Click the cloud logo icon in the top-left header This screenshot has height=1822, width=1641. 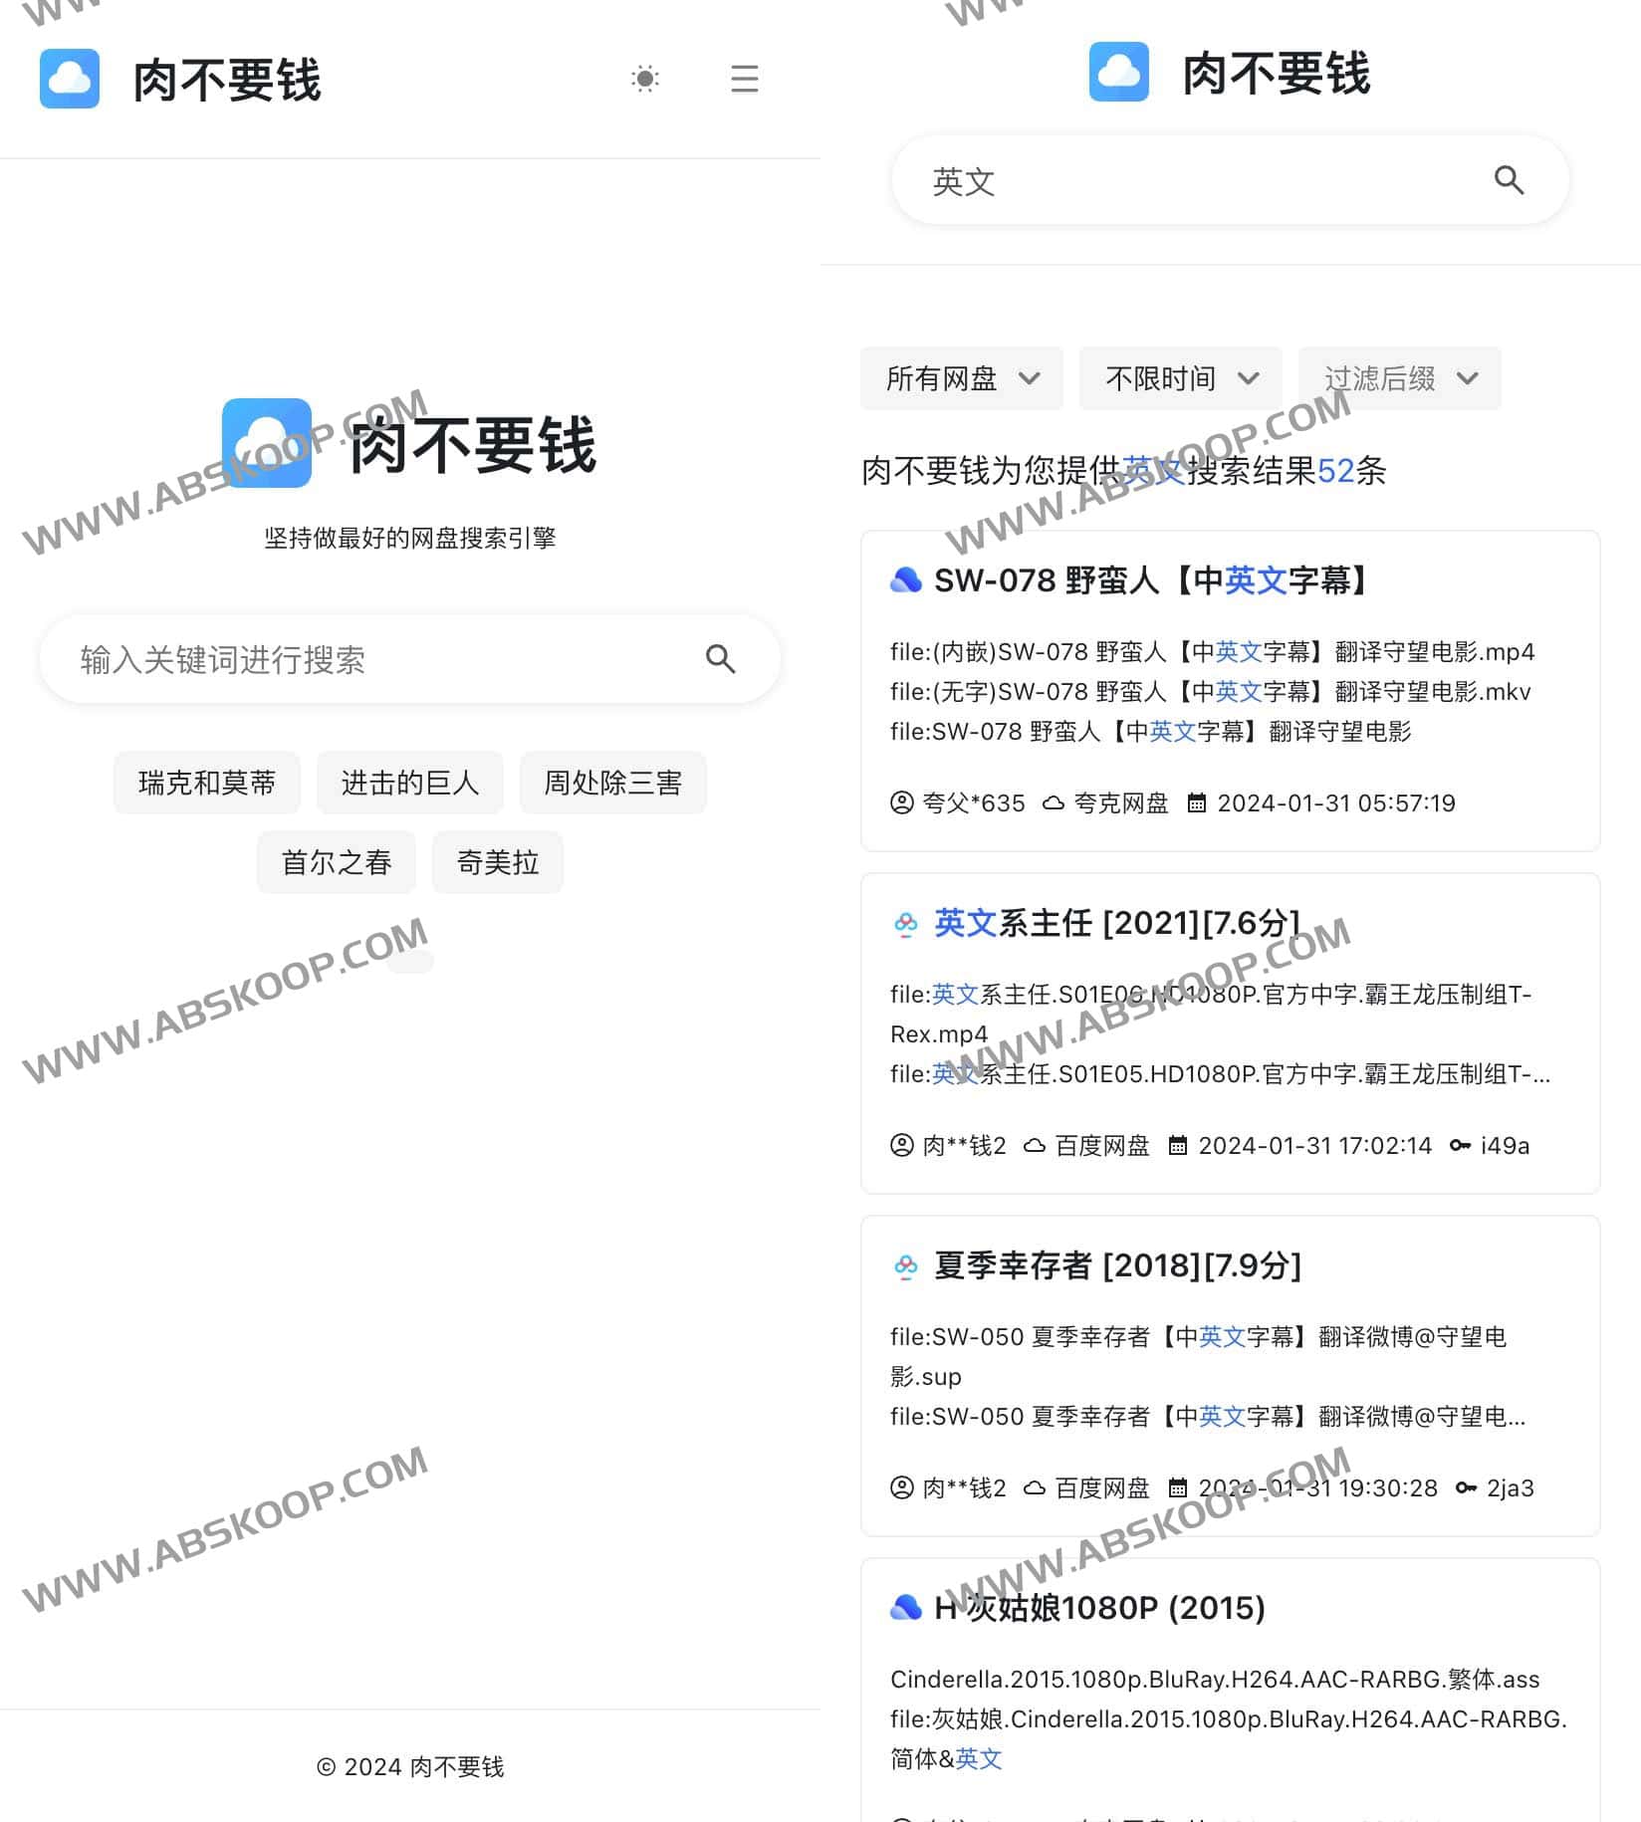point(68,79)
